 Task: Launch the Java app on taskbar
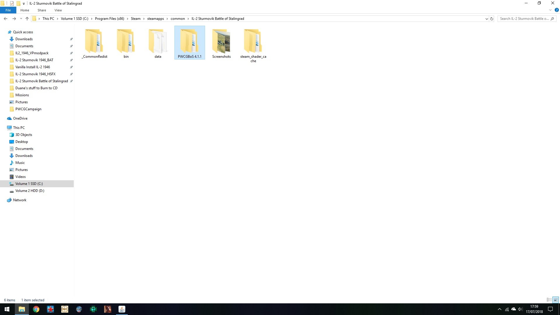[122, 309]
